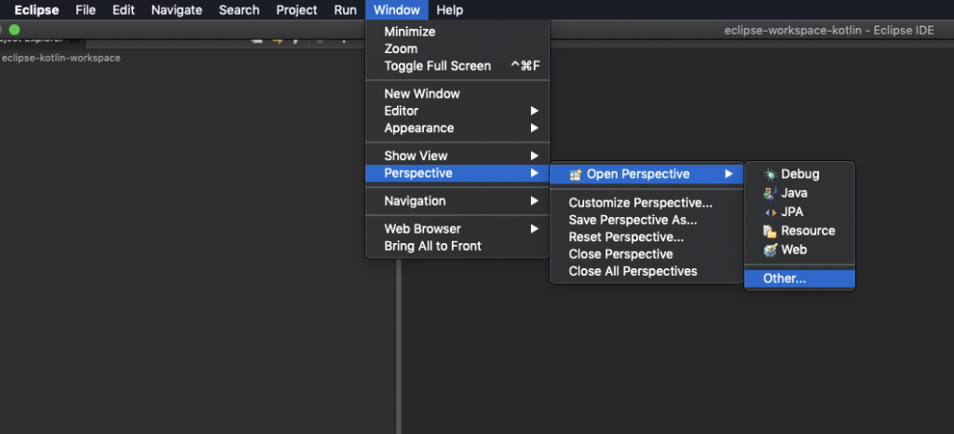Image resolution: width=954 pixels, height=434 pixels.
Task: Click Save Perspective As... item
Action: coord(633,220)
